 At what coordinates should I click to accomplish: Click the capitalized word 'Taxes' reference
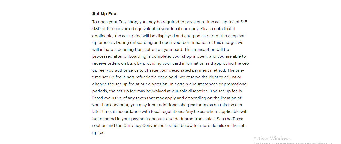point(238,119)
